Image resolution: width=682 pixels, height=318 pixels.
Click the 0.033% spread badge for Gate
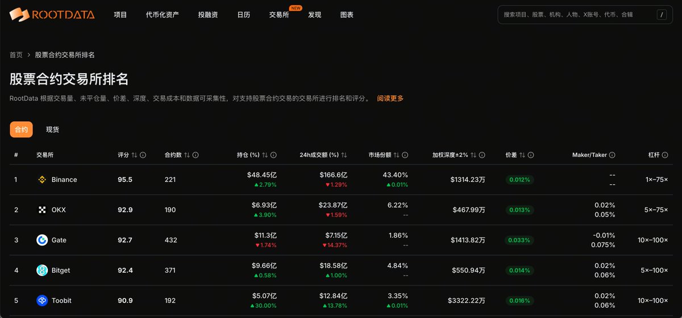(x=519, y=240)
